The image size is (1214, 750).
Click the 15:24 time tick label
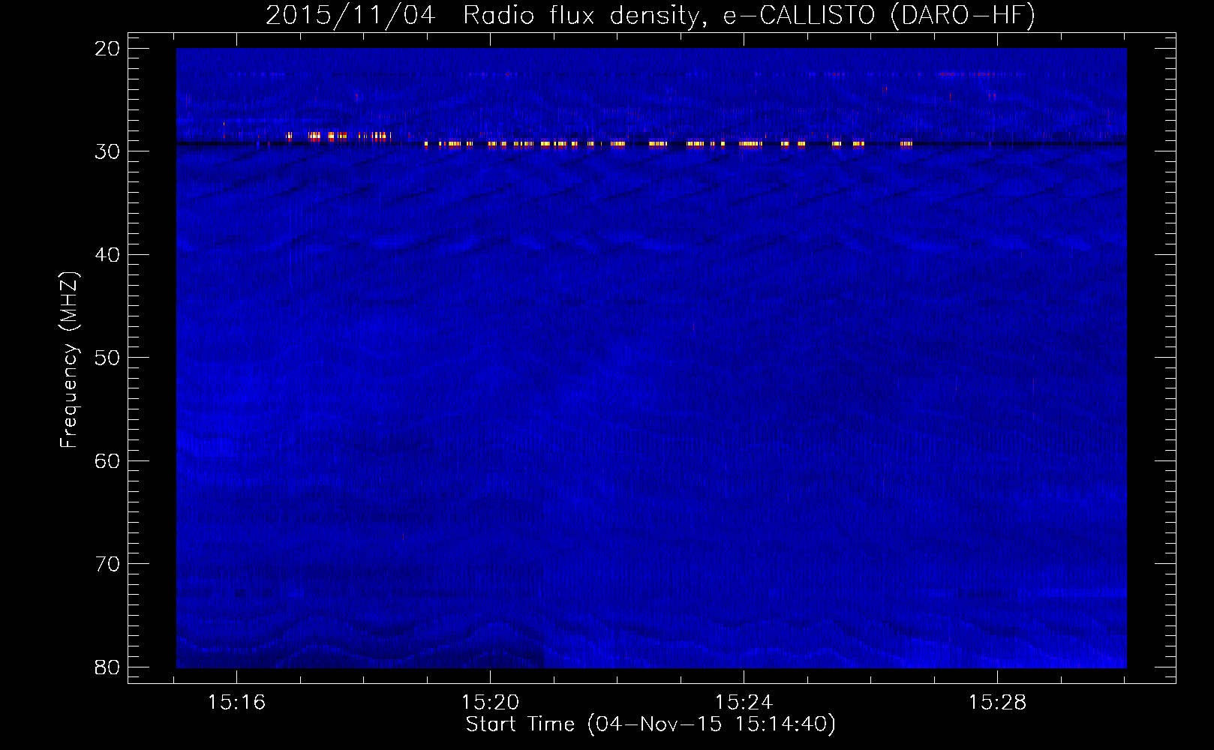coord(744,703)
